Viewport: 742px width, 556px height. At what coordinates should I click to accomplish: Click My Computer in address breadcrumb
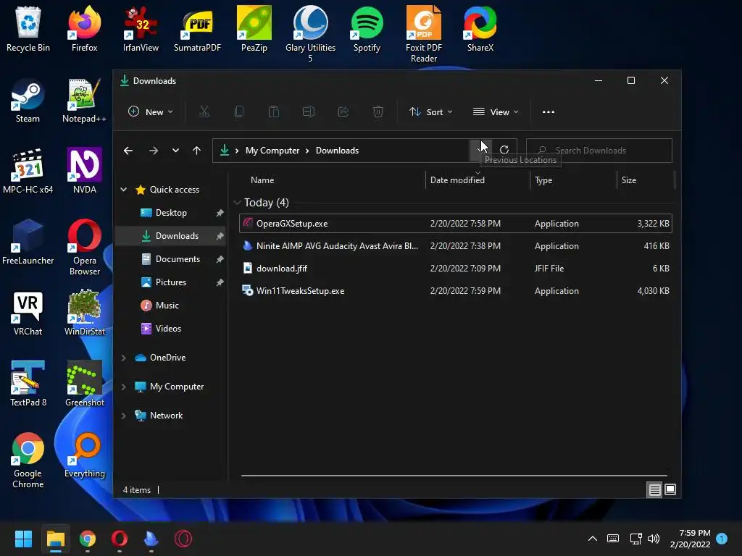[x=272, y=151]
